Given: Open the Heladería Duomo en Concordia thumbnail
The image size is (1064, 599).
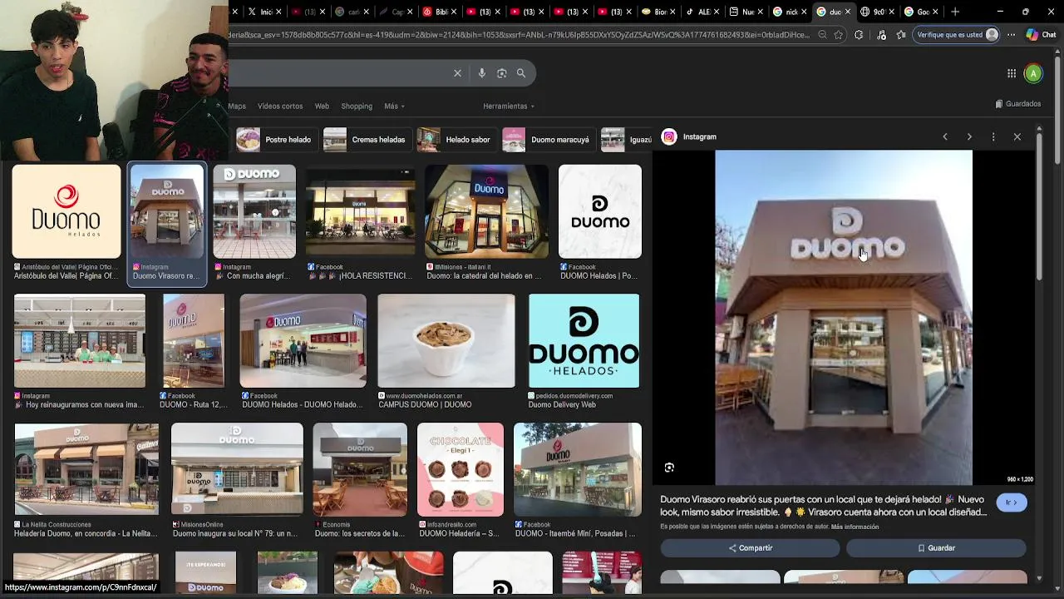Looking at the screenshot, I should click(86, 469).
